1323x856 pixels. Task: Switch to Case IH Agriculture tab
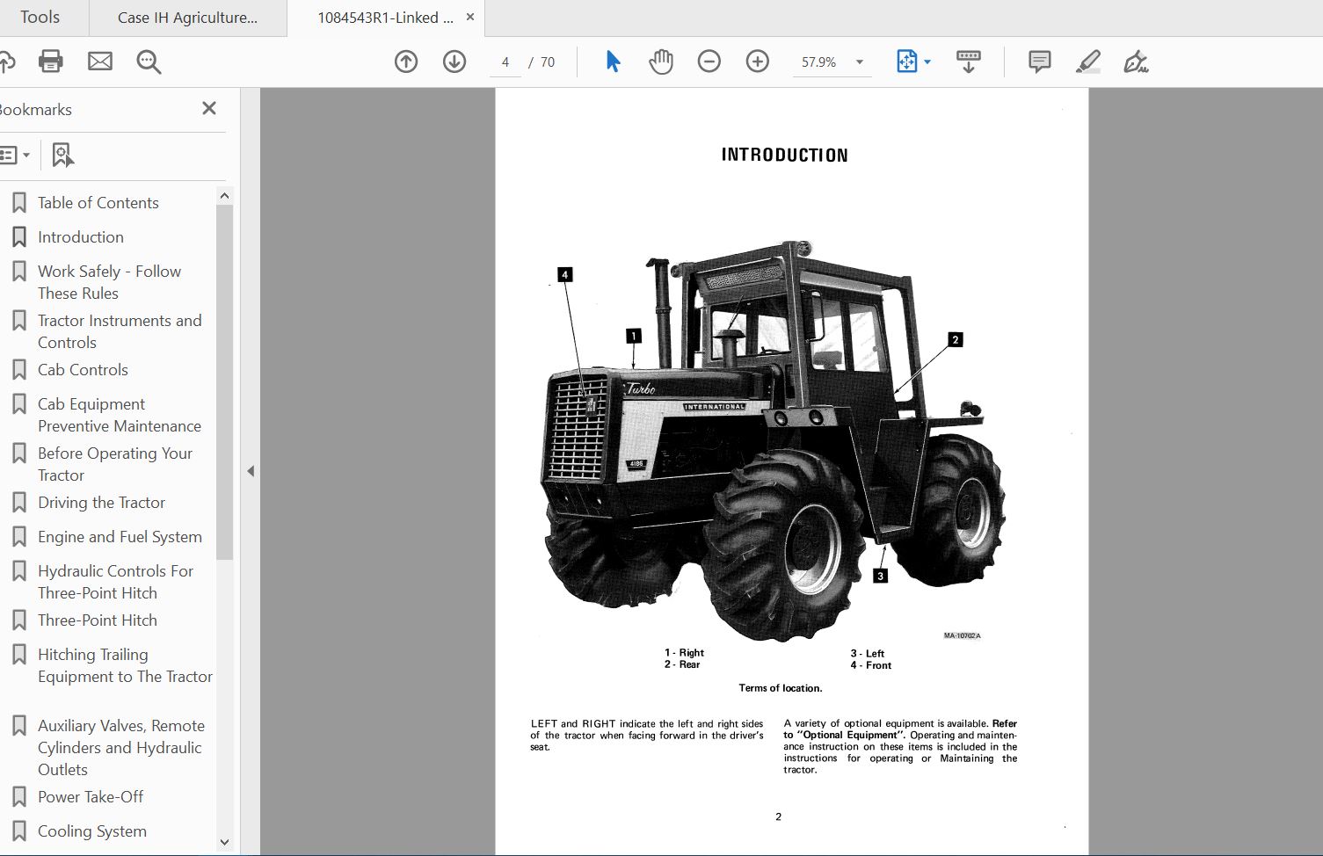click(187, 18)
